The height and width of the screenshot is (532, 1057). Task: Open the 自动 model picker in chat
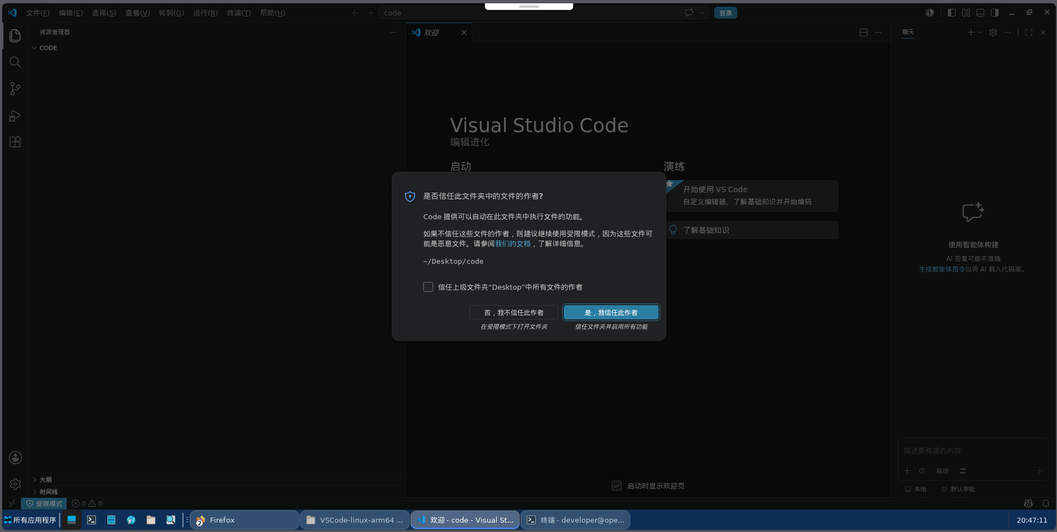[942, 471]
